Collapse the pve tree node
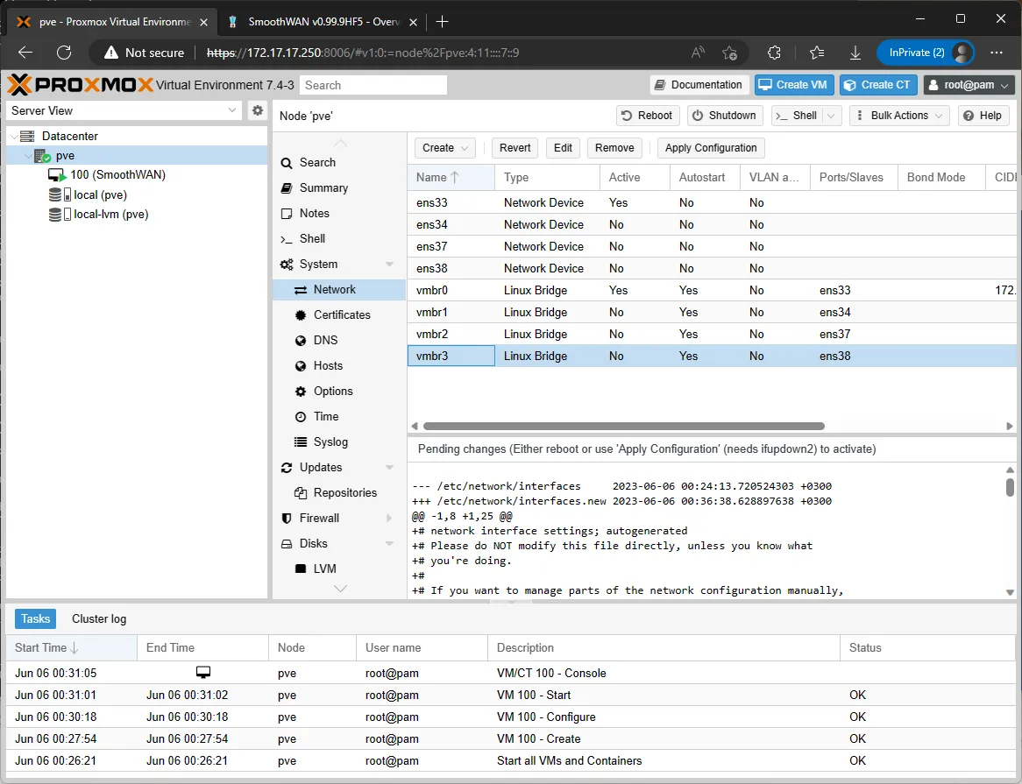 tap(28, 156)
